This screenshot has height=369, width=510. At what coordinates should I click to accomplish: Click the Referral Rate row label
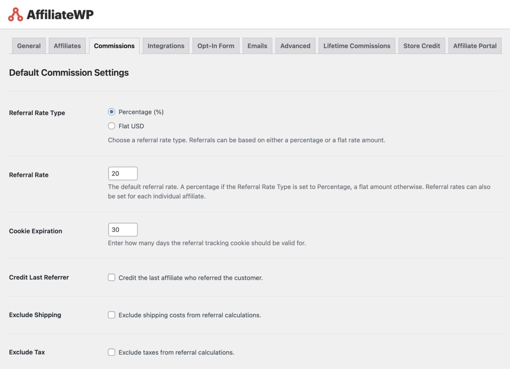(x=29, y=175)
